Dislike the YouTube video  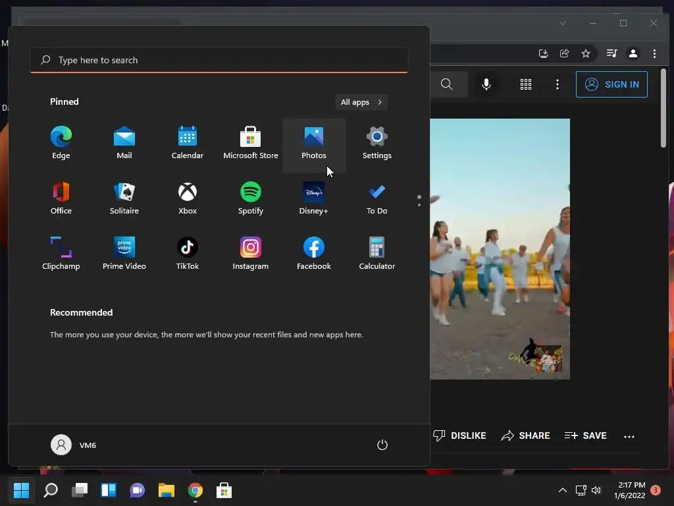tap(459, 436)
